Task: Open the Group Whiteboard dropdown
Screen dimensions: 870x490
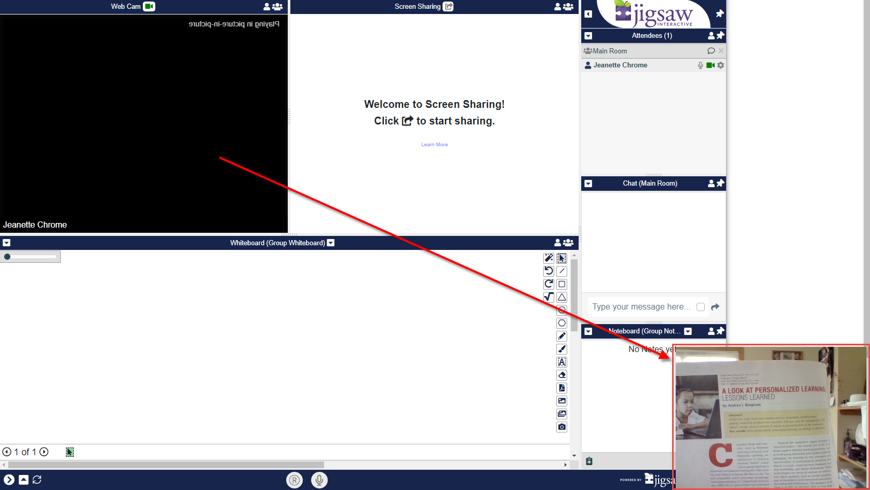Action: [331, 243]
